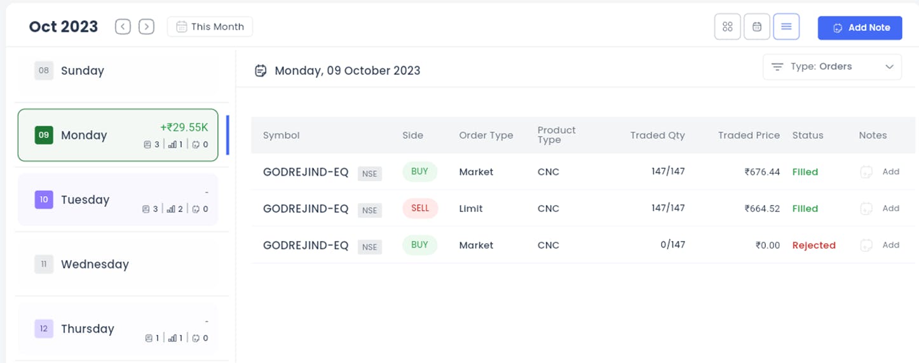Image resolution: width=919 pixels, height=363 pixels.
Task: Click note icon in SELL order row
Action: pos(866,209)
